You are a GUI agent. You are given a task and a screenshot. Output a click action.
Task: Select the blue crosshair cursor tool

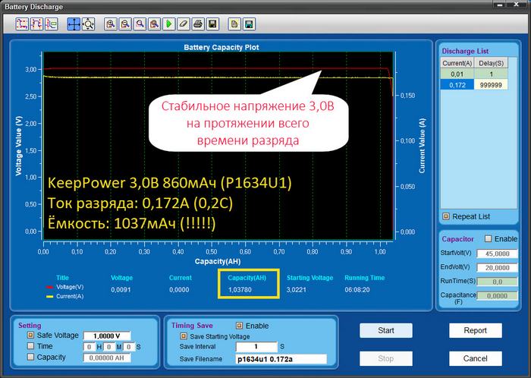pos(74,24)
